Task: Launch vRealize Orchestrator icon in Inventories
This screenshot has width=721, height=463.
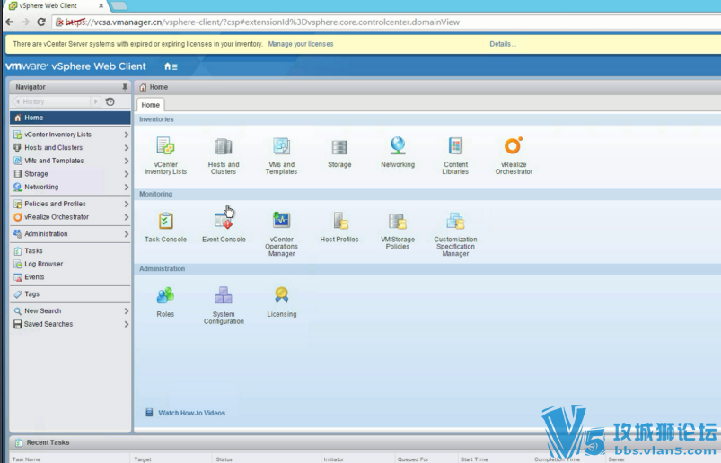Action: click(x=514, y=145)
